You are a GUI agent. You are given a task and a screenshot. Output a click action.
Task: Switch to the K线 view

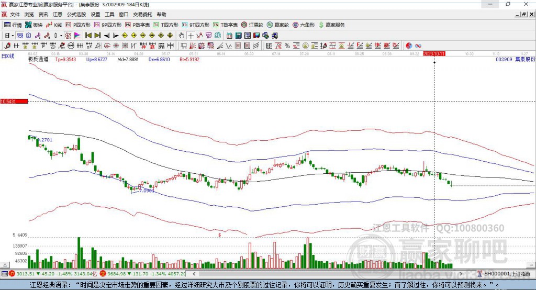tap(54, 25)
